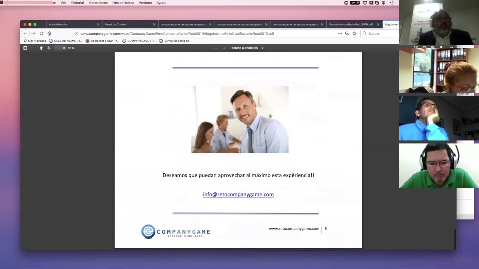Image resolution: width=479 pixels, height=269 pixels.
Task: Click the 'de 5' page count label
Action: point(71,48)
